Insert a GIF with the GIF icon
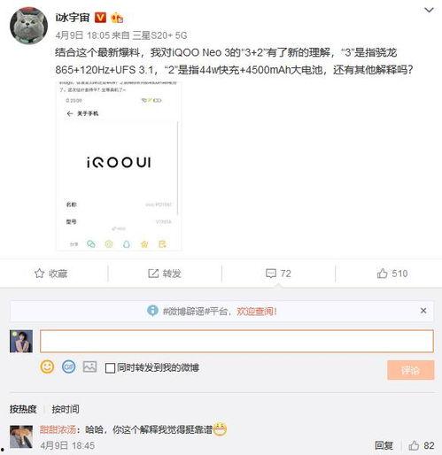 pos(68,367)
